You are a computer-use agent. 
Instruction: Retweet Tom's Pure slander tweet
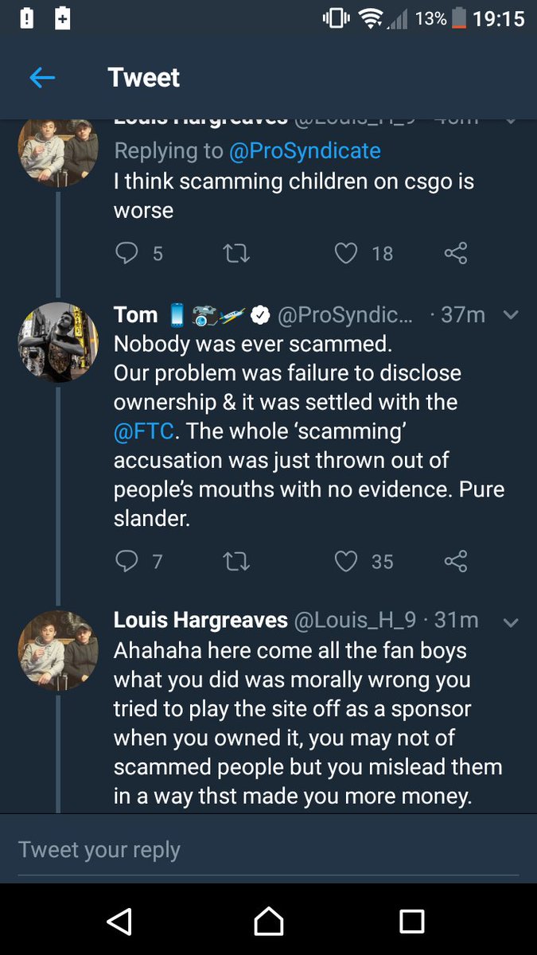point(235,561)
